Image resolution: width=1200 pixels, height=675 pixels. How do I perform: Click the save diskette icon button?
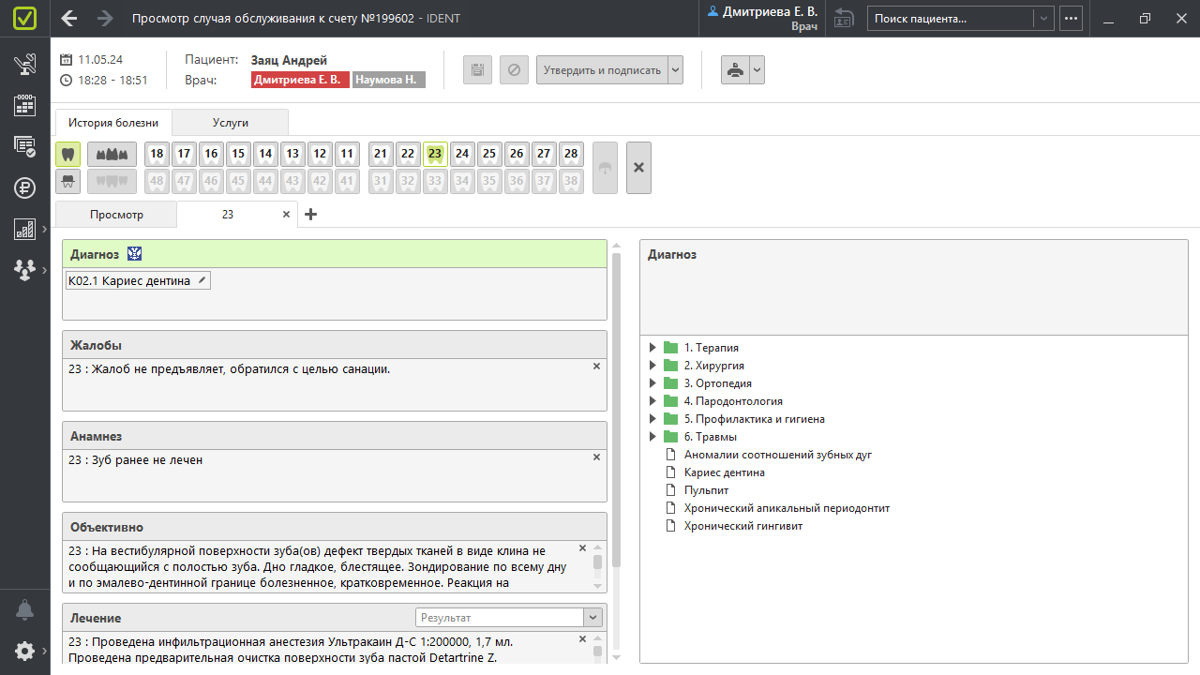477,70
